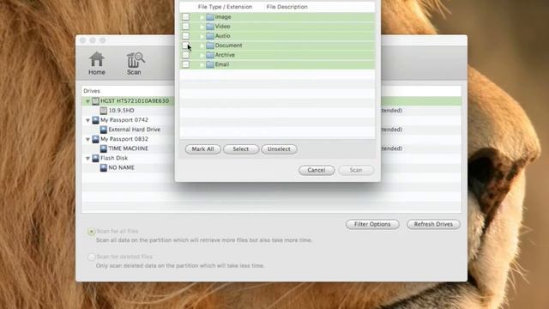The width and height of the screenshot is (549, 309).
Task: Select the NO NAME volume name
Action: [122, 167]
